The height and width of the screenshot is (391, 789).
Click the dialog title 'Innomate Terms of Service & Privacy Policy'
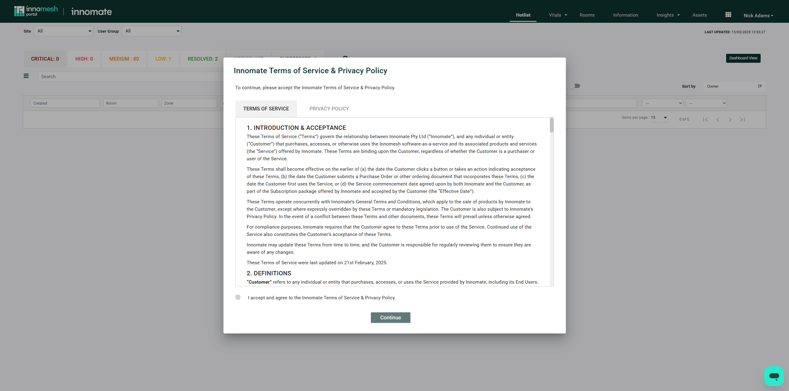(310, 70)
